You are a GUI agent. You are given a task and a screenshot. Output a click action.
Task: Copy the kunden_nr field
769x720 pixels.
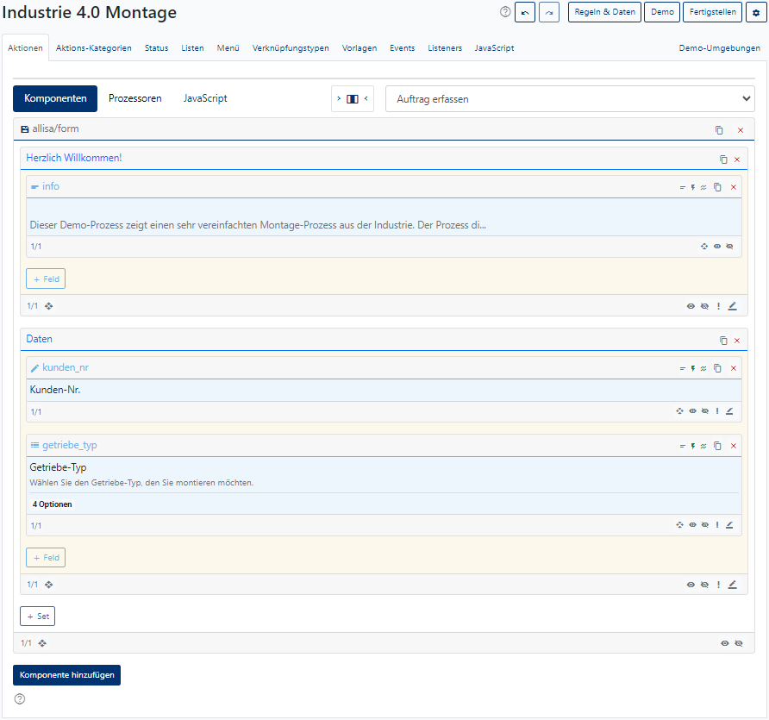pyautogui.click(x=717, y=368)
